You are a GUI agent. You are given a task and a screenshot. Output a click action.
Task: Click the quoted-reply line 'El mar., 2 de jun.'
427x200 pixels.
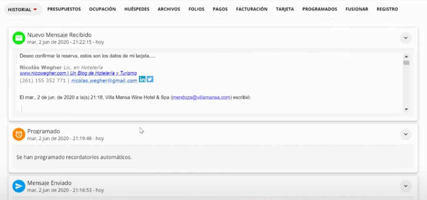pos(136,98)
